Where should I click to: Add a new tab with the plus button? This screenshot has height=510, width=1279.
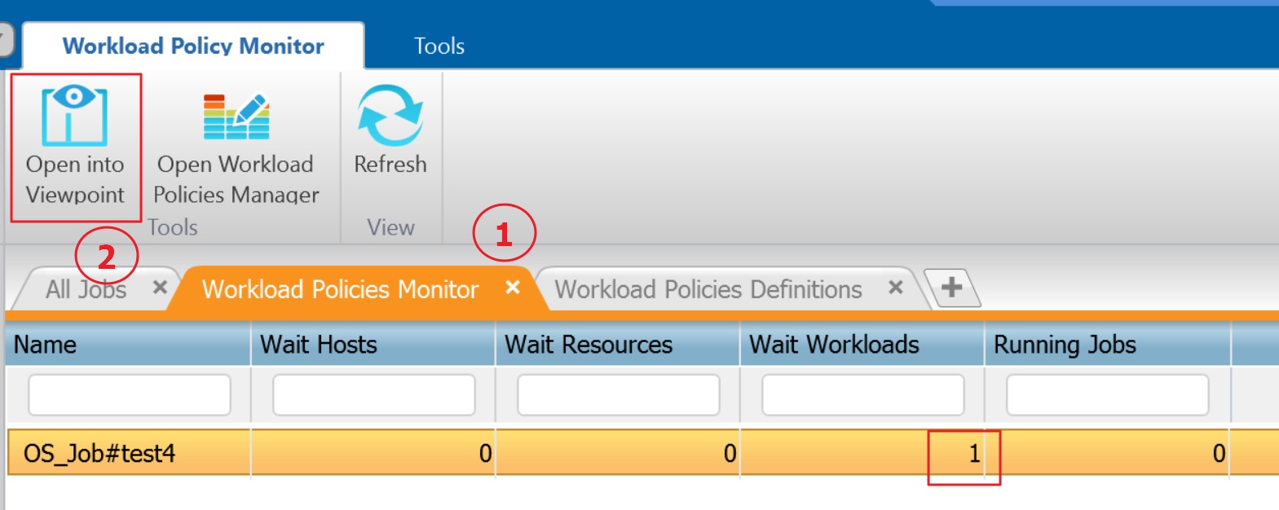951,288
